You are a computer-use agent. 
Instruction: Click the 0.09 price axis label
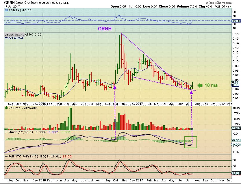[236, 66]
